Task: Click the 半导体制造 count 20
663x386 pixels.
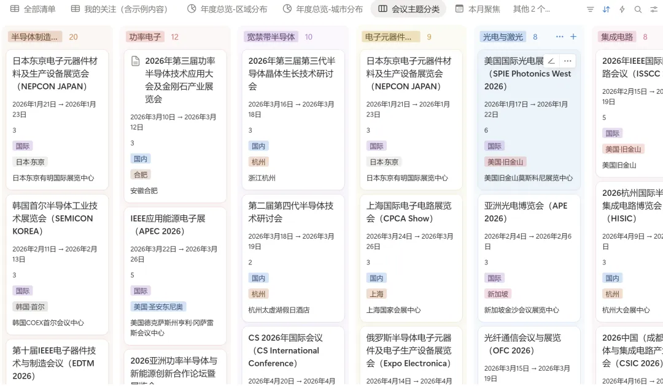Action: click(73, 37)
